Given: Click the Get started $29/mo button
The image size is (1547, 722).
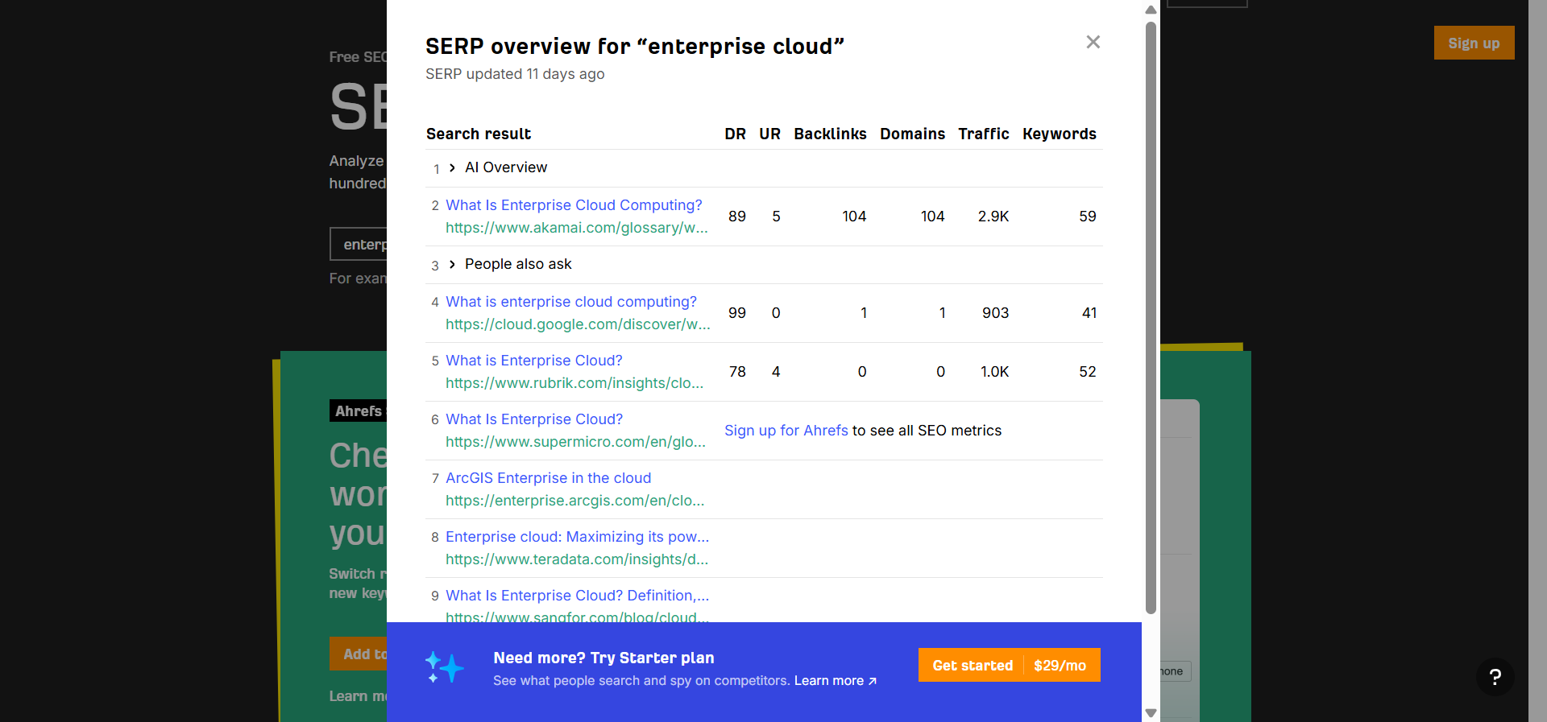Looking at the screenshot, I should [x=1009, y=665].
